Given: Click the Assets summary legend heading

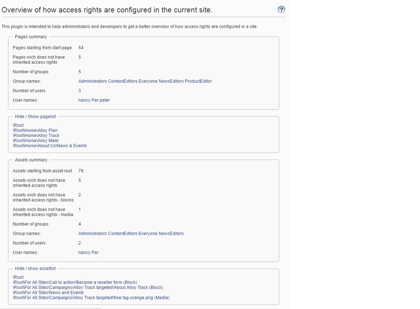Looking at the screenshot, I should tap(31, 160).
